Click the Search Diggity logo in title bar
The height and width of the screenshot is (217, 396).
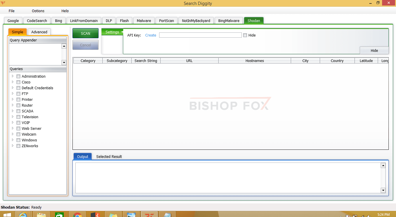point(3,3)
